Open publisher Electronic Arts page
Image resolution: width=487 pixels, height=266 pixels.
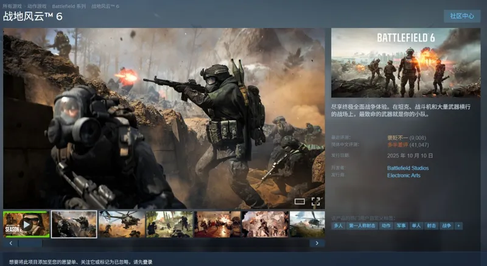pyautogui.click(x=404, y=175)
